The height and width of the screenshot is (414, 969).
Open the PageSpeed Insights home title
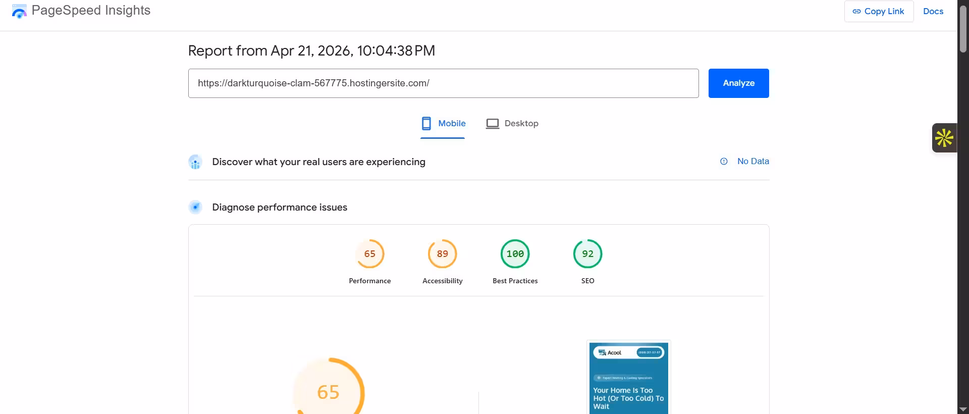(x=91, y=11)
